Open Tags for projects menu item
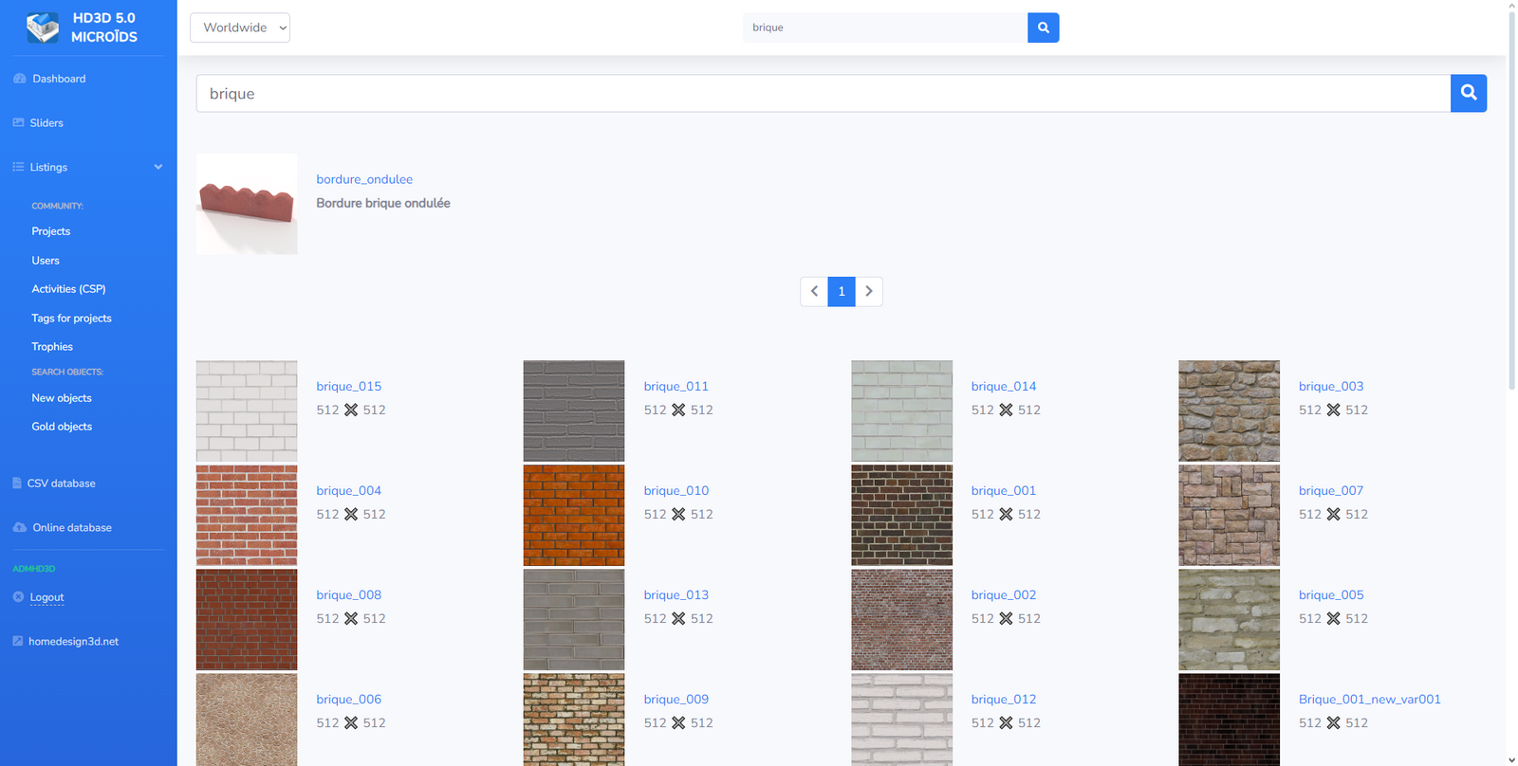 (x=71, y=319)
